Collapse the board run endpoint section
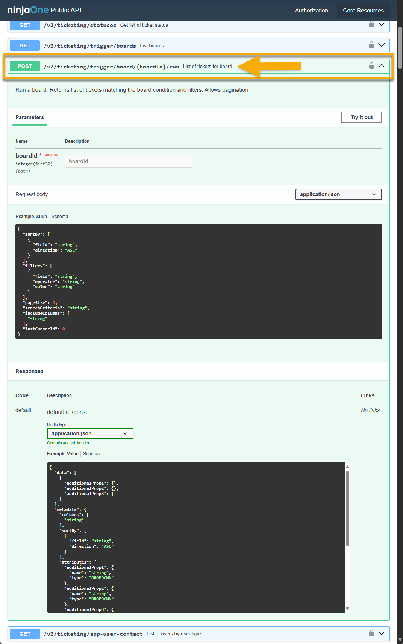Screen dimensions: 403x644 point(382,66)
